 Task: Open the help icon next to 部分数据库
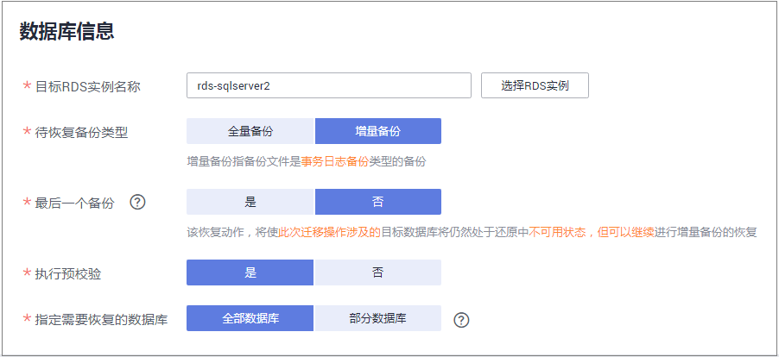[461, 320]
